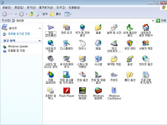Click the 이동 (Go) button
The image size is (167, 125).
[161, 21]
